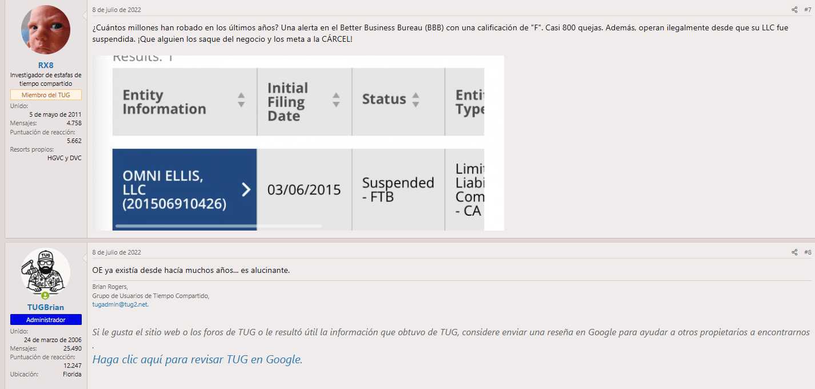Screen dimensions: 815x389
Task: Click share icon on post #7
Action: (794, 10)
